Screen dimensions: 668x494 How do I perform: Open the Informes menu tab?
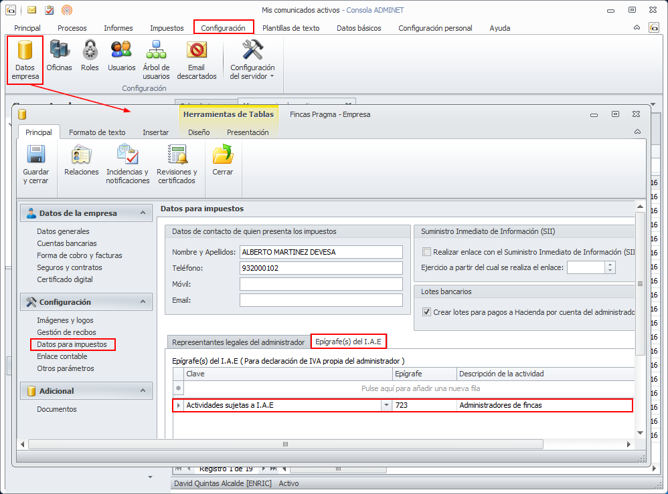tap(118, 28)
